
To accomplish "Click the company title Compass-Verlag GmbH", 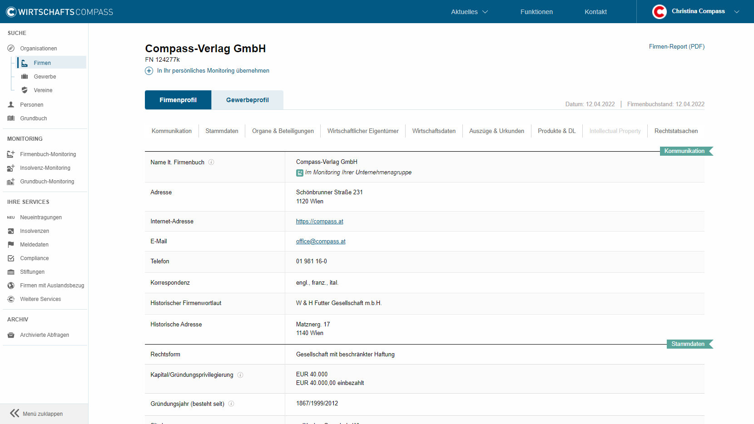I will [x=205, y=49].
